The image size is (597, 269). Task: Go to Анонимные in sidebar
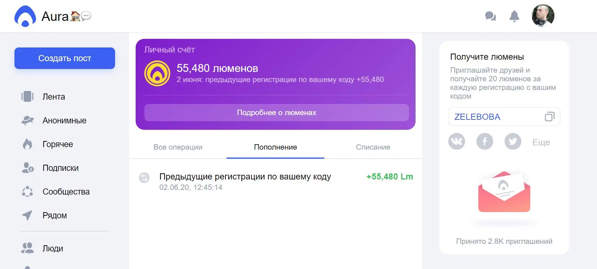click(x=65, y=120)
